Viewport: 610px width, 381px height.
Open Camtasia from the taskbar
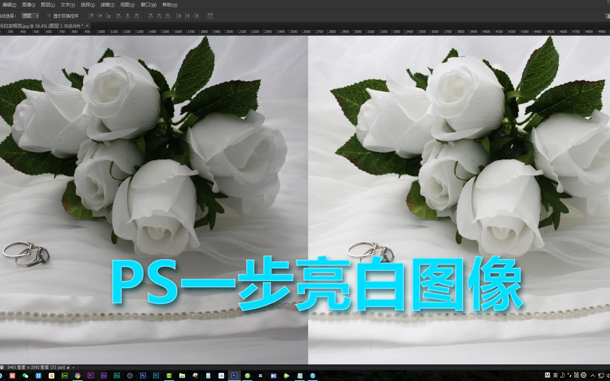point(169,376)
